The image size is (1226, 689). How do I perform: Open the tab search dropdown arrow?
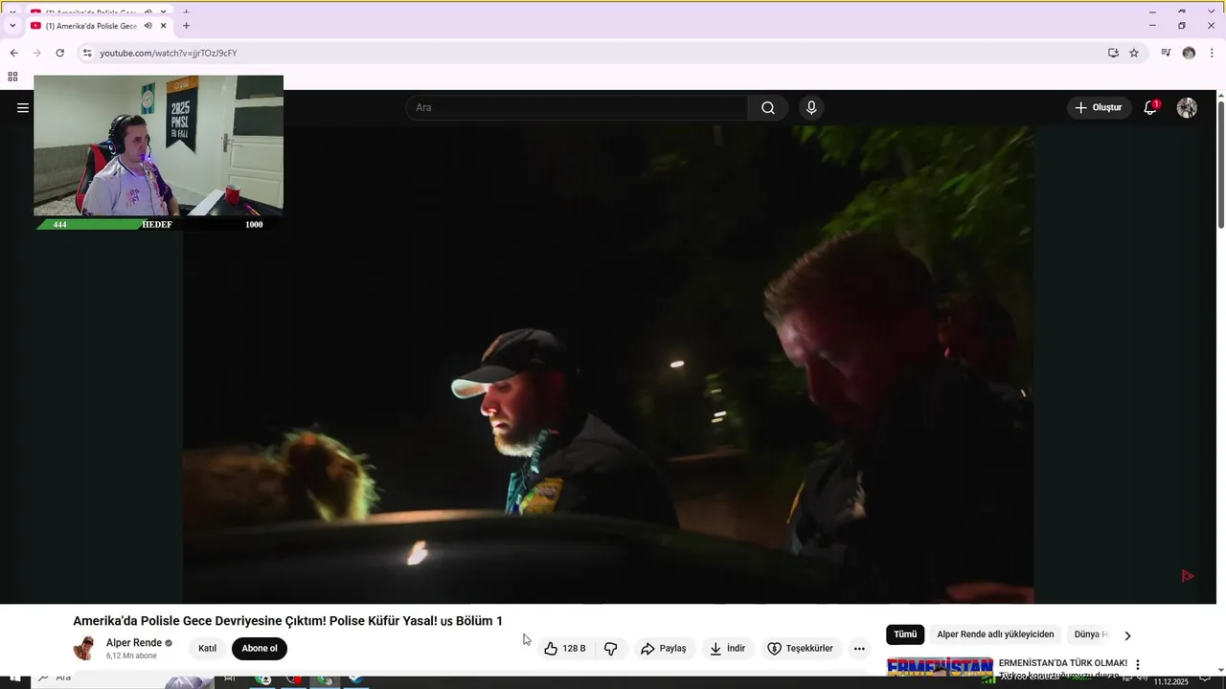(12, 26)
